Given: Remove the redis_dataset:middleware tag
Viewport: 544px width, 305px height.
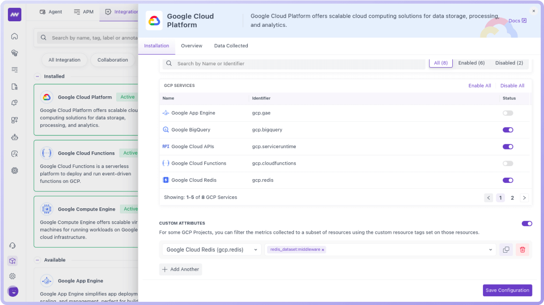Looking at the screenshot, I should pos(323,250).
